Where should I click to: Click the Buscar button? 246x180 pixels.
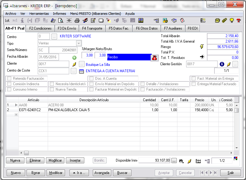click(122, 173)
